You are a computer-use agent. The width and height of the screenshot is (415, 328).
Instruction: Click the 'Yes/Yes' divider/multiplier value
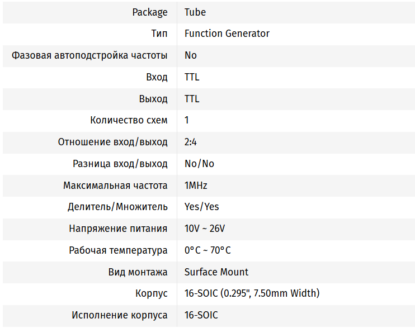pyautogui.click(x=201, y=207)
